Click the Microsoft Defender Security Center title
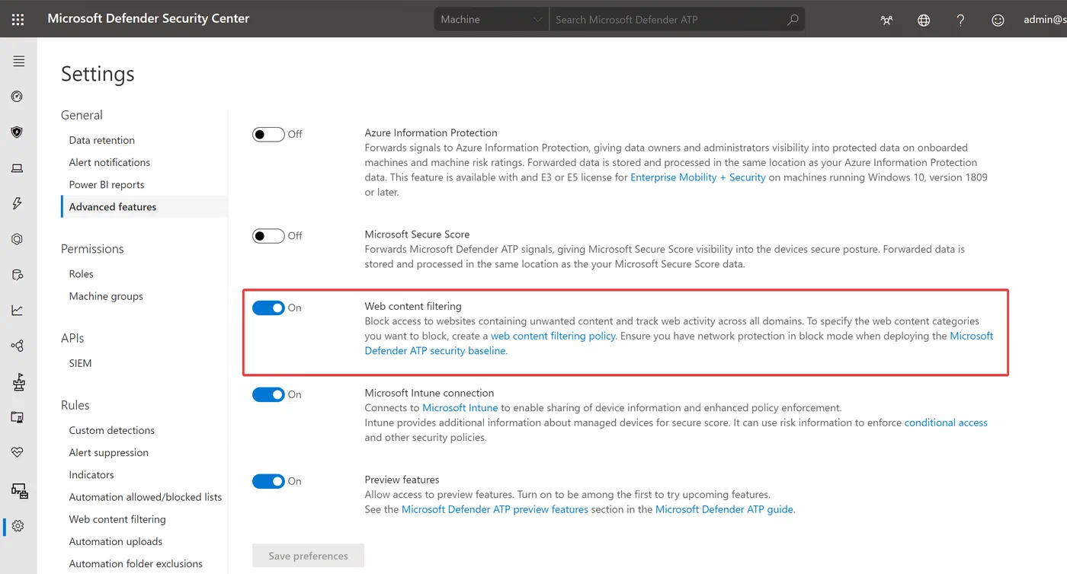 (149, 18)
